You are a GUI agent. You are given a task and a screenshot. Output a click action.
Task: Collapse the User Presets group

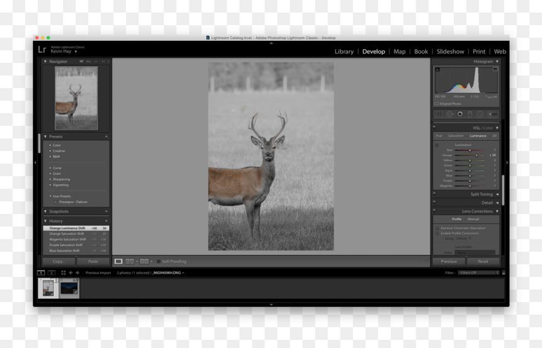[50, 196]
